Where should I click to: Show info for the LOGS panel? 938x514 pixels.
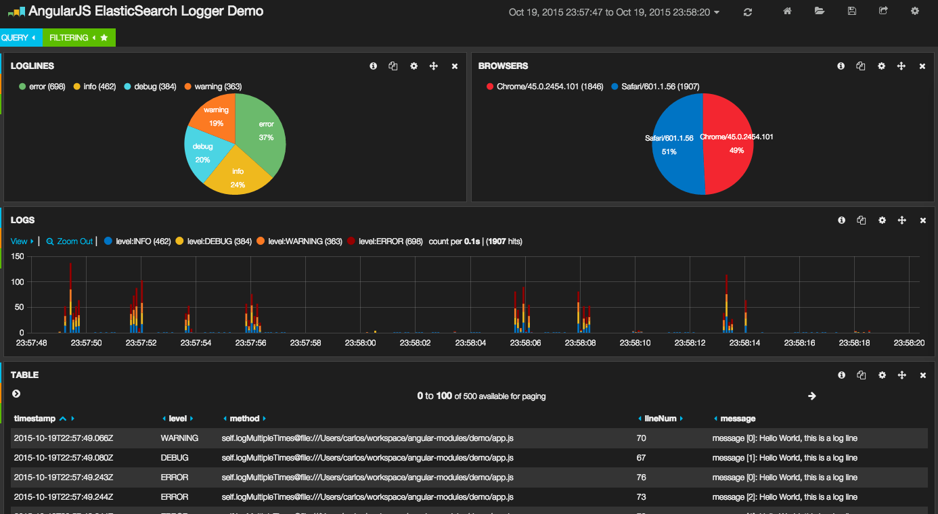(841, 220)
